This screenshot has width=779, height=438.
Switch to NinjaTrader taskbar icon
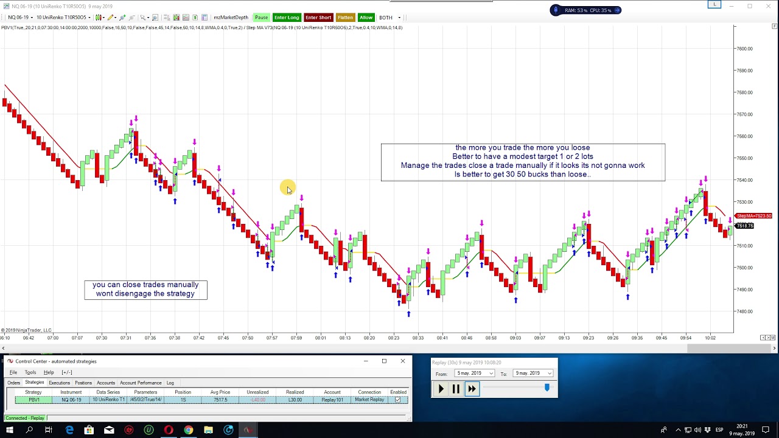[x=248, y=430]
